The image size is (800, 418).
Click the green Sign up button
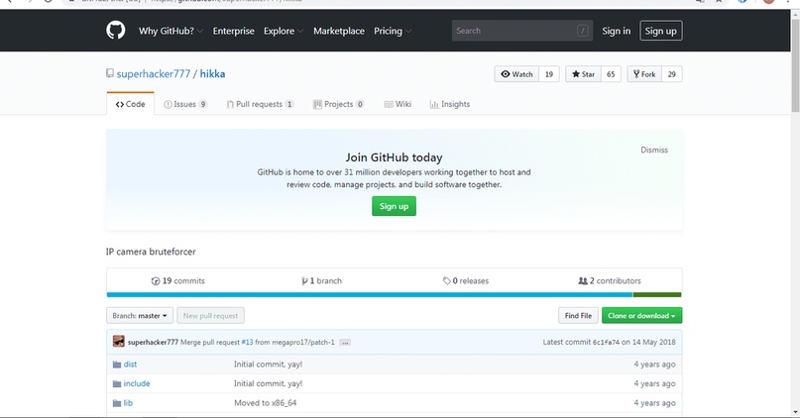pyautogui.click(x=394, y=206)
